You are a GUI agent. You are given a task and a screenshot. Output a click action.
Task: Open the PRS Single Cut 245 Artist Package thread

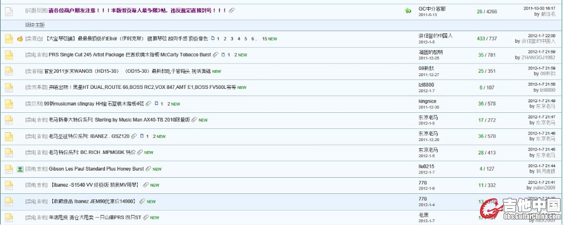point(129,55)
